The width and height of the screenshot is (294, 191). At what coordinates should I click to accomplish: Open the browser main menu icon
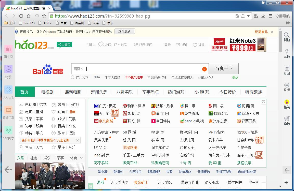tap(271, 16)
